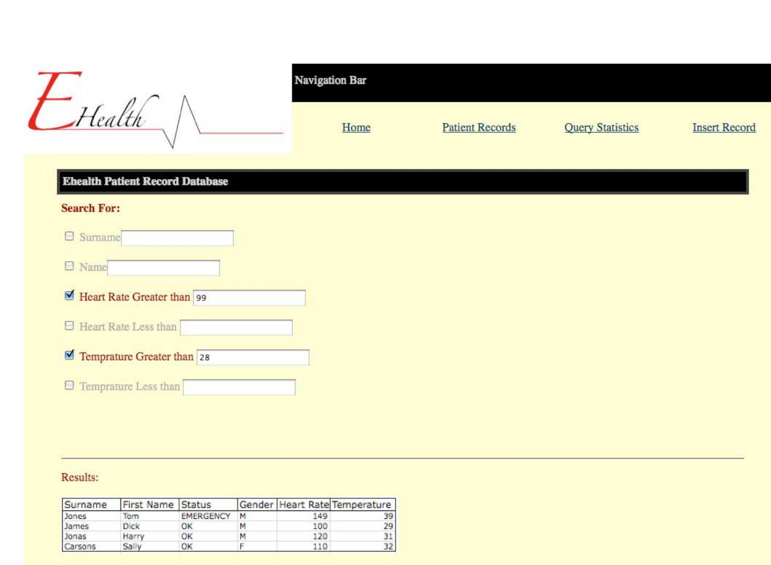This screenshot has width=771, height=565.
Task: Open the Query Statistics link
Action: [601, 128]
